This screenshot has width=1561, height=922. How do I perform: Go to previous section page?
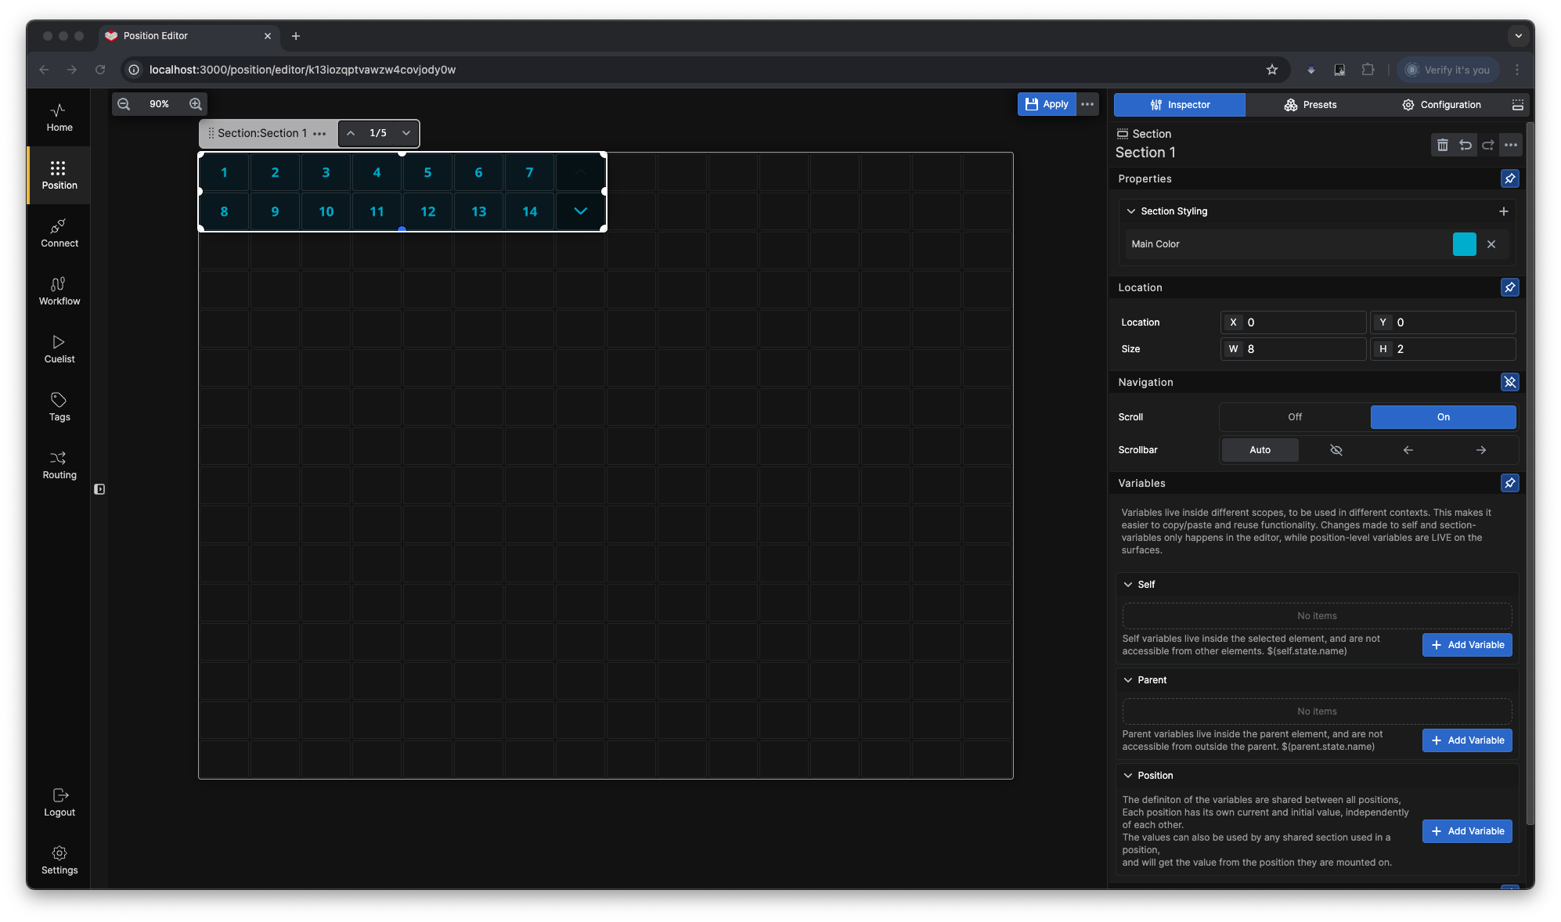coord(351,134)
